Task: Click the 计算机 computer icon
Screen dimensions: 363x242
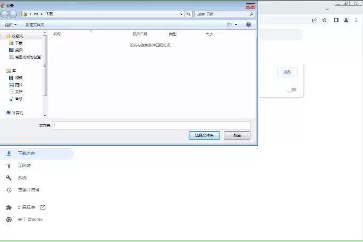Action: click(9, 113)
